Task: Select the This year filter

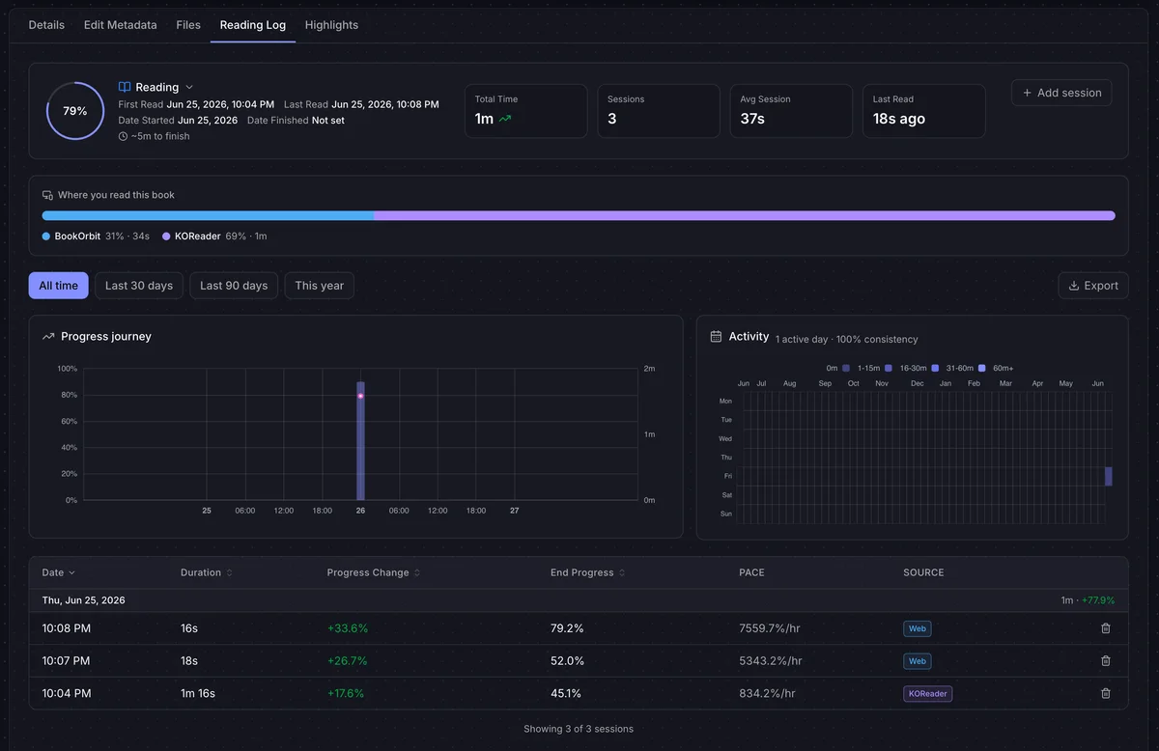Action: (x=320, y=286)
